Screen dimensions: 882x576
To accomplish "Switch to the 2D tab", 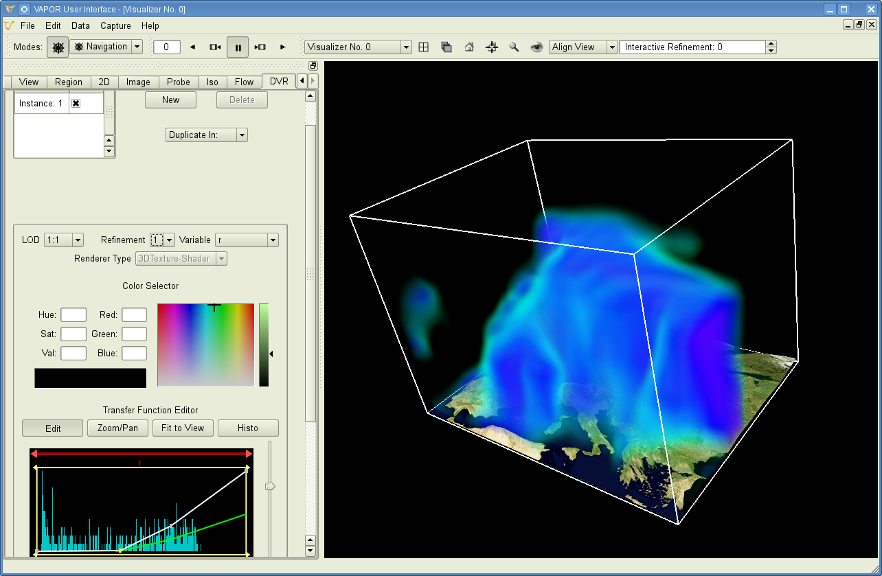I will pos(104,82).
